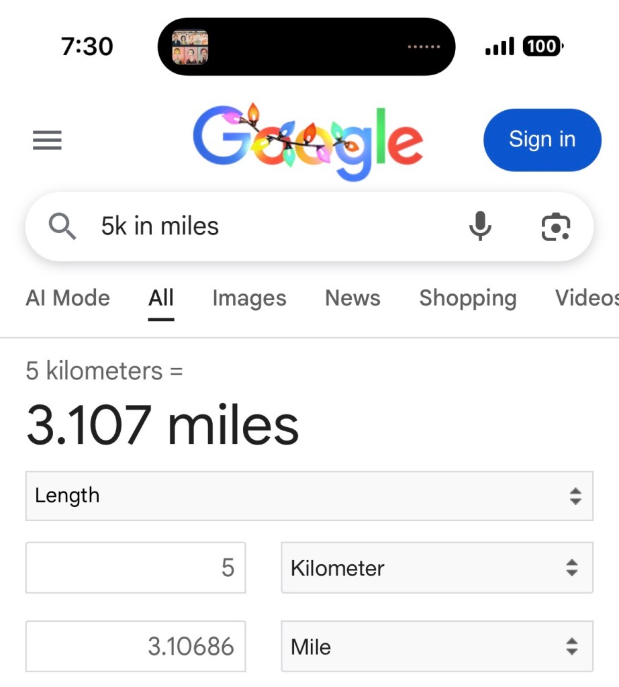The image size is (619, 687).
Task: Tap the search field with "5k in miles"
Action: pyautogui.click(x=269, y=226)
